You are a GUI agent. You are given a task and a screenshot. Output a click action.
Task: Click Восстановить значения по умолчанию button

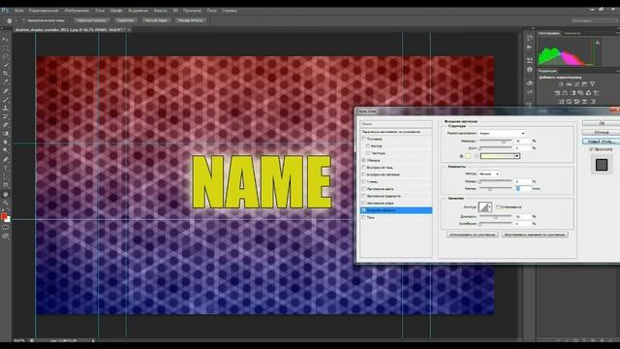[x=535, y=235]
